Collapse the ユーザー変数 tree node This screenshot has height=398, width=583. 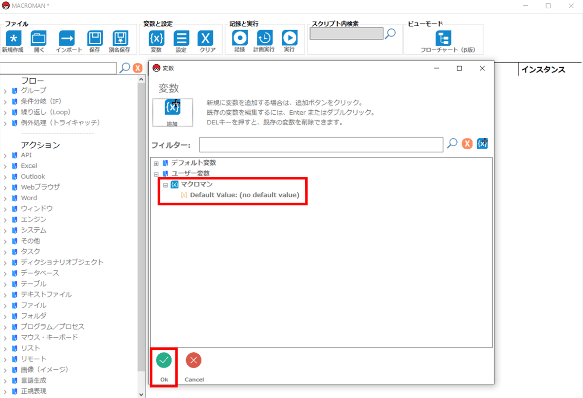(x=156, y=174)
